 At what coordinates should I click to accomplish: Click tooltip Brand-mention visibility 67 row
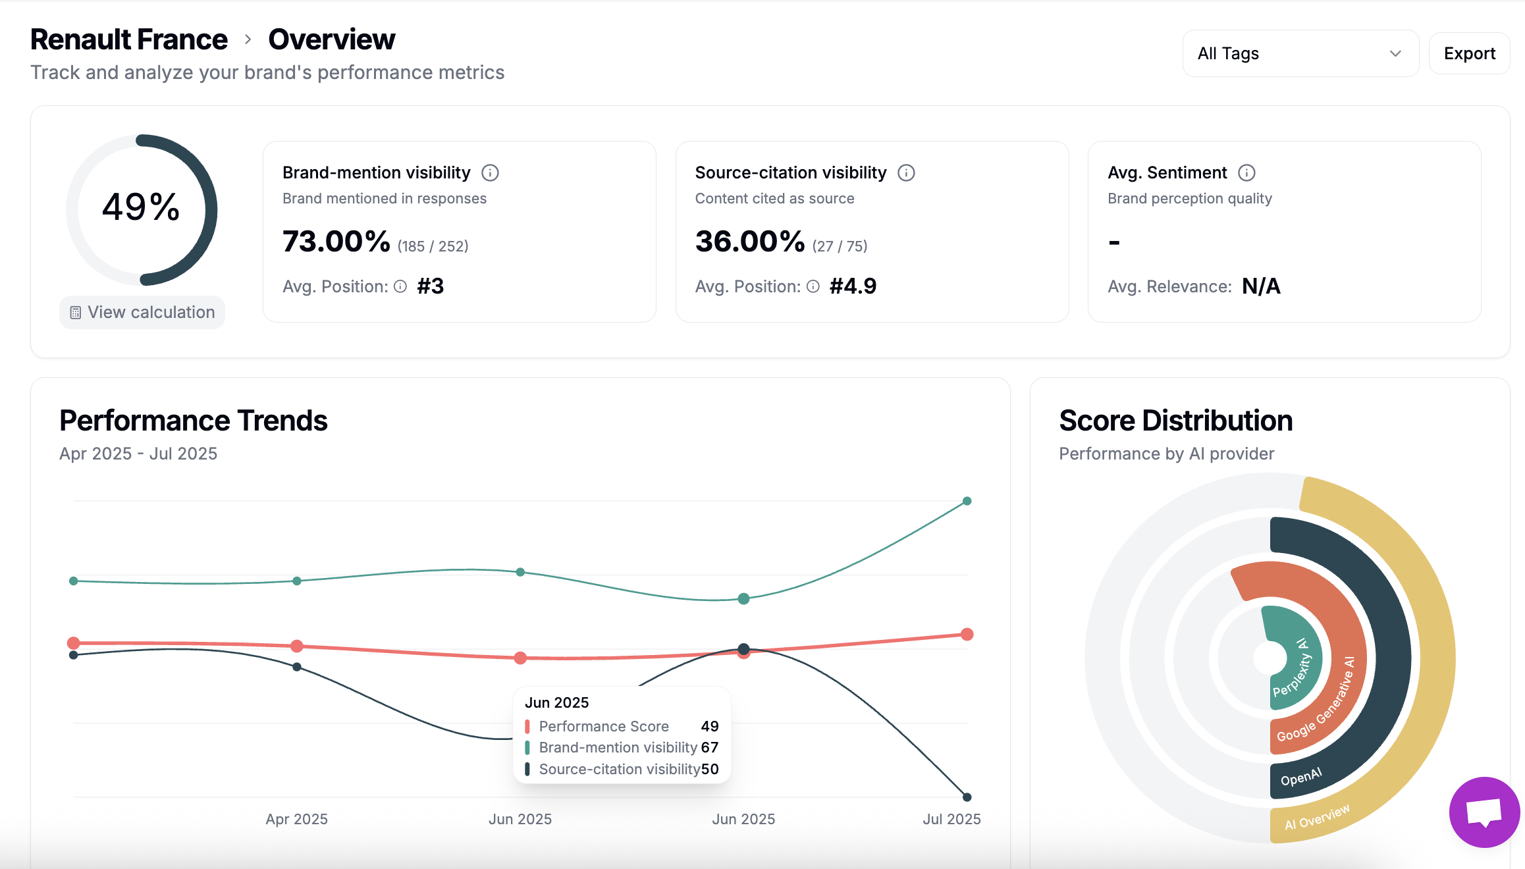[622, 747]
